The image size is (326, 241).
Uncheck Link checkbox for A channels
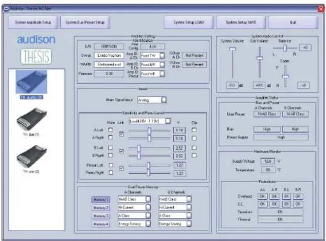point(121,134)
